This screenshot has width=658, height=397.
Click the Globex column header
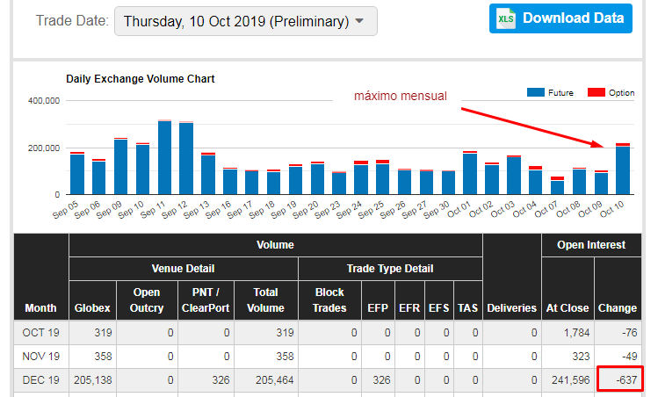[92, 307]
